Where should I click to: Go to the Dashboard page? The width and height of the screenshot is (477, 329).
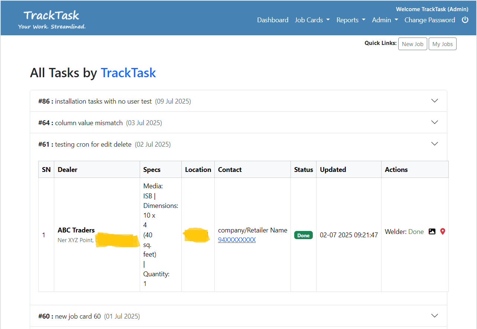(x=273, y=20)
